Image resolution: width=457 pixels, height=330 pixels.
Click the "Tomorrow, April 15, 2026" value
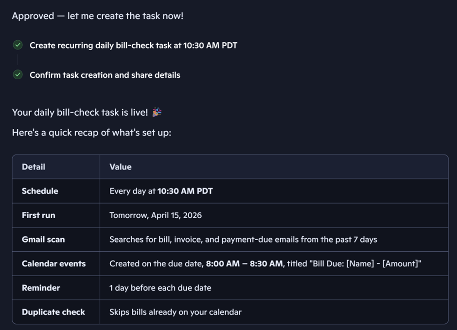pos(156,215)
